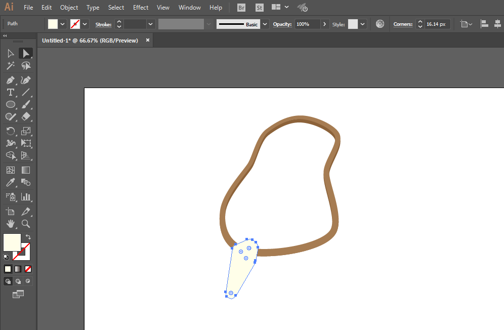Activate the Zoom tool
Image resolution: width=504 pixels, height=330 pixels.
pos(26,224)
